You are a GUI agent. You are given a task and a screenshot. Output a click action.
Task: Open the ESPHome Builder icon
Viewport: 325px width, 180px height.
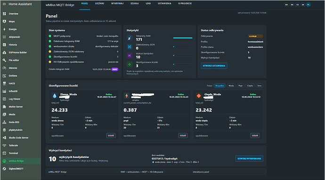coord(4,52)
